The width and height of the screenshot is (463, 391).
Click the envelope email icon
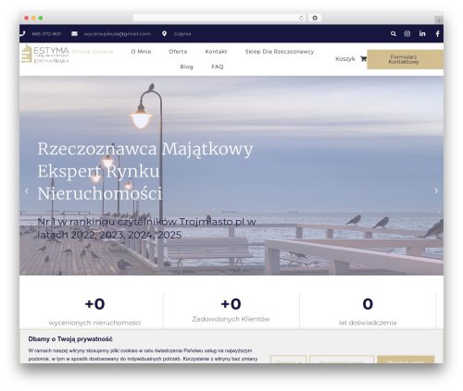click(74, 33)
